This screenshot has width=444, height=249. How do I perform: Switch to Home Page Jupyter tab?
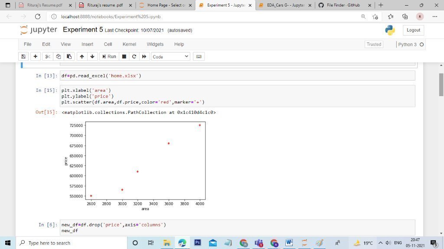coord(166,5)
